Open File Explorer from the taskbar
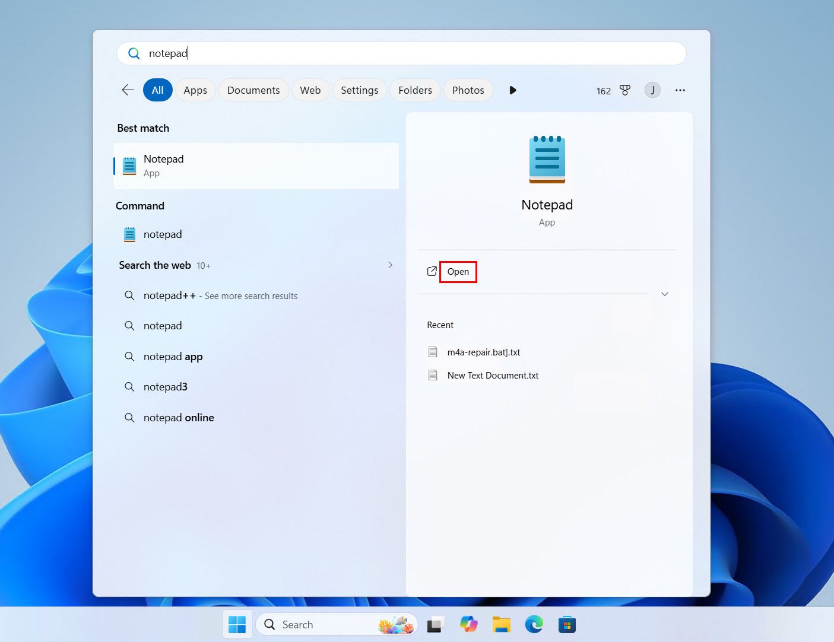834x642 pixels. pos(501,625)
